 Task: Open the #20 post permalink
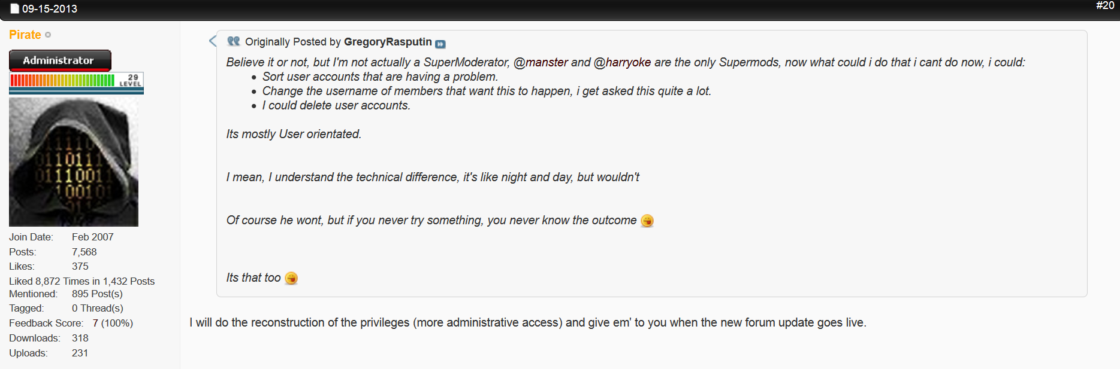pos(1104,5)
